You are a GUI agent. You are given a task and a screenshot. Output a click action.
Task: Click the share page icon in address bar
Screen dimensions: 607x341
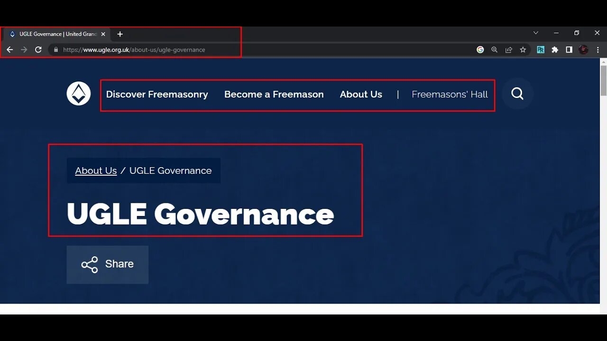[x=509, y=50]
